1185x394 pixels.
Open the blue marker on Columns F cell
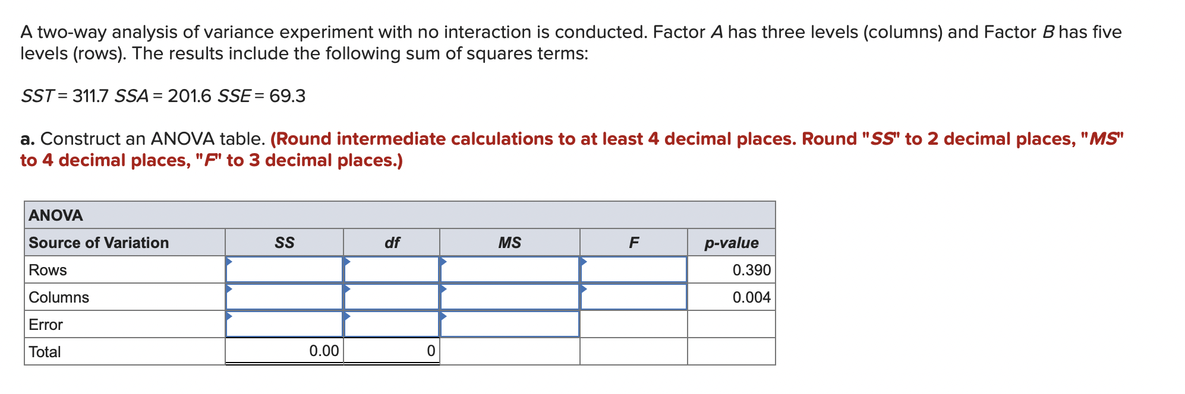tap(584, 290)
